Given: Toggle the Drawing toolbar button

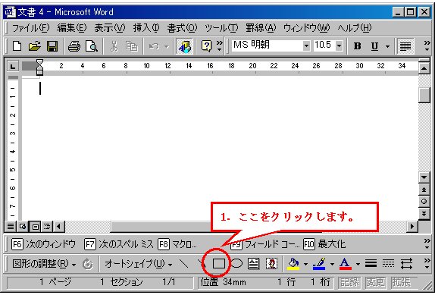Looking at the screenshot, I should [x=184, y=46].
